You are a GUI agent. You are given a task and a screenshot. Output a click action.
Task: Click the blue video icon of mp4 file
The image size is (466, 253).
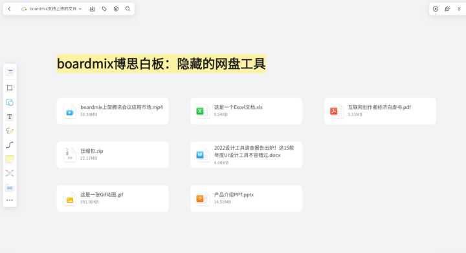[70, 112]
